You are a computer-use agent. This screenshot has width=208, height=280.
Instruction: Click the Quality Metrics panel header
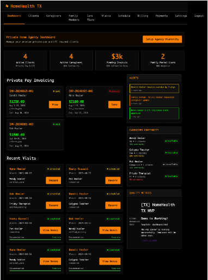coord(154,193)
